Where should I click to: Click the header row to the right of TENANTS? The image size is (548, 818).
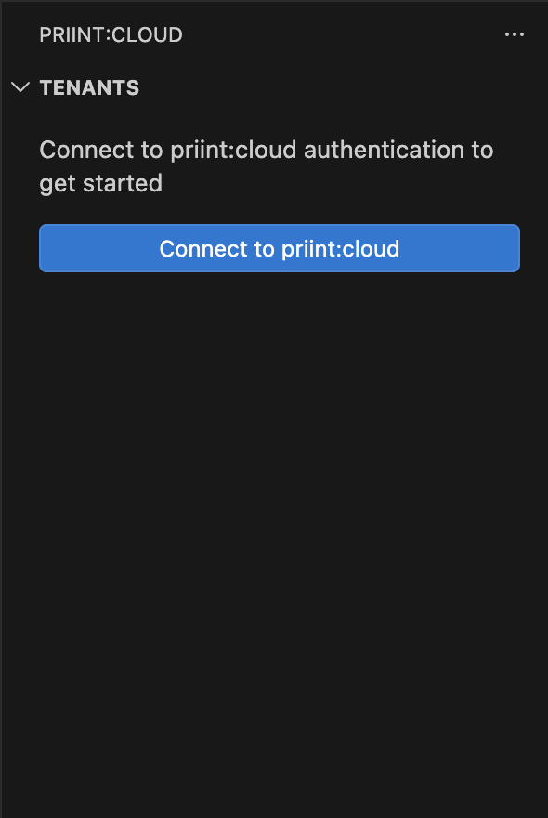[x=343, y=87]
